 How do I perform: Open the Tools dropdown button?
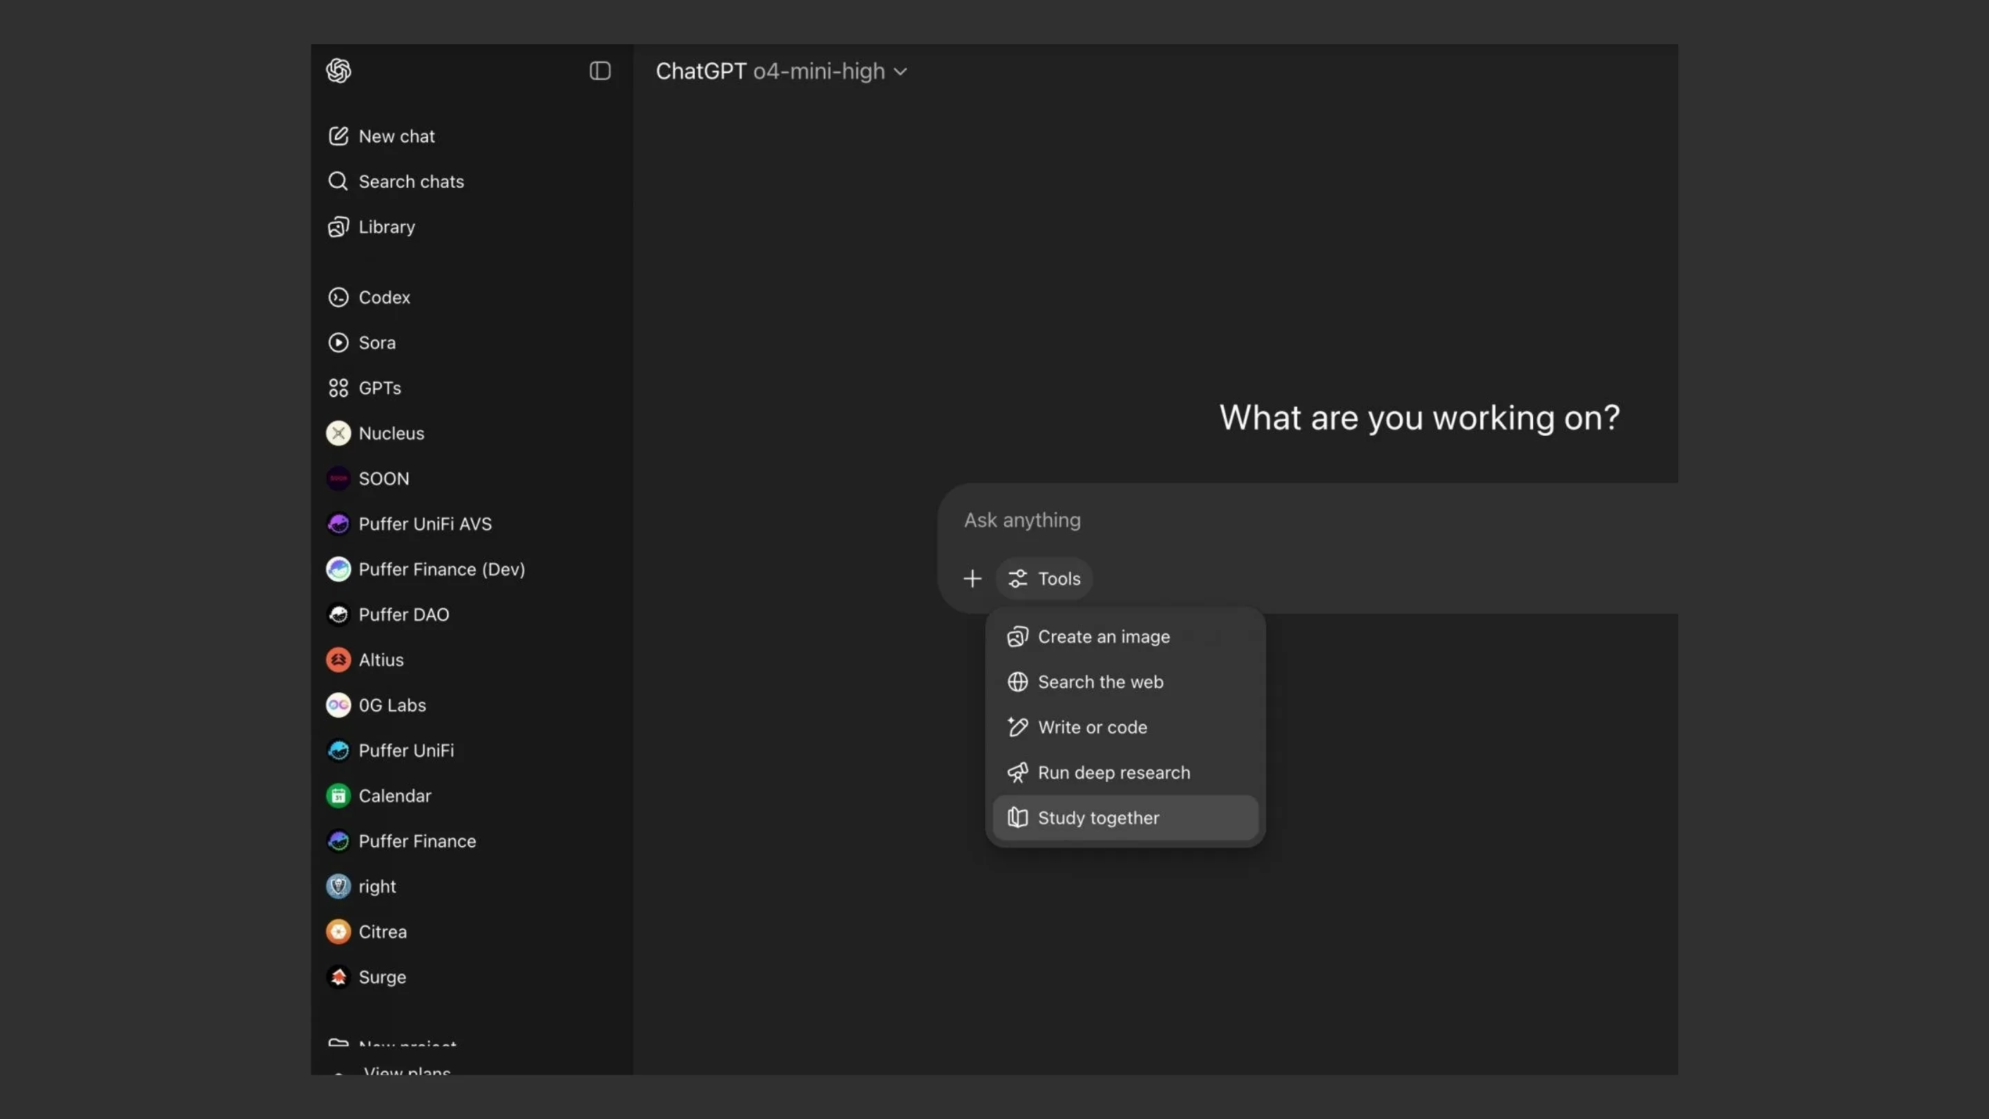coord(1043,578)
